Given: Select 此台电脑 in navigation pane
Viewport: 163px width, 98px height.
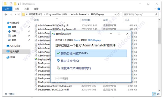Looking at the screenshot, I should point(16,51).
